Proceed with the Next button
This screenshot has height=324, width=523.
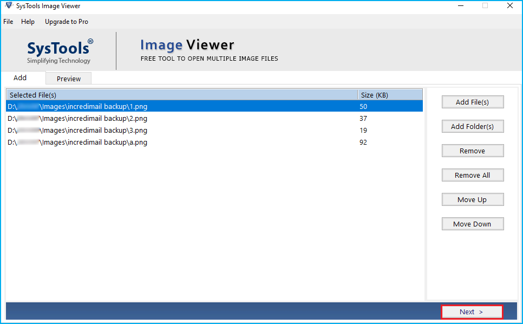point(472,312)
